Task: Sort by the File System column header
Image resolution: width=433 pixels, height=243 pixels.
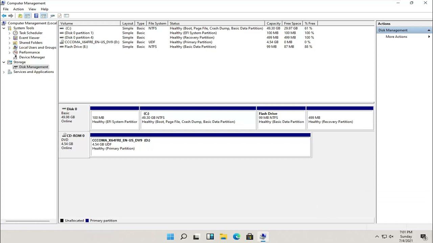Action: [x=157, y=23]
